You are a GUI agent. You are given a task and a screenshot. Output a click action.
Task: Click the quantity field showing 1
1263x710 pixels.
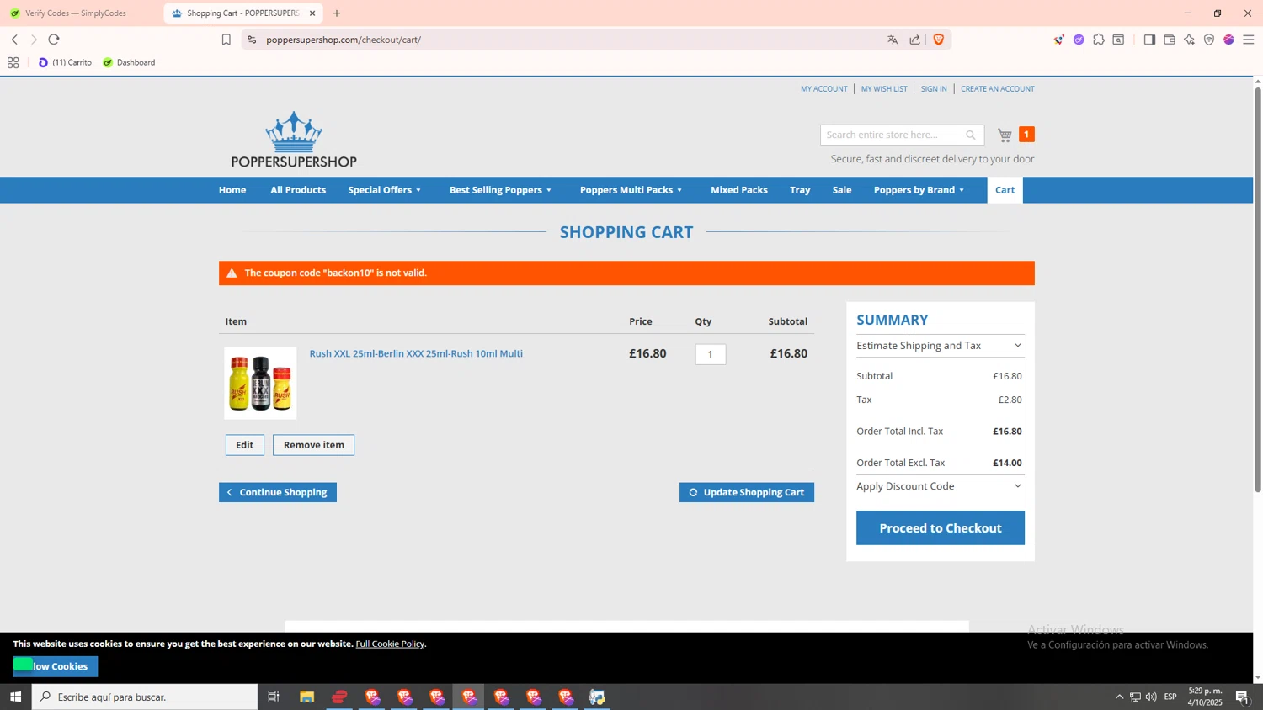pos(711,354)
